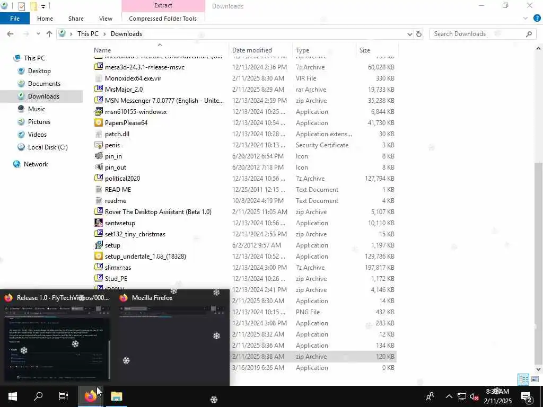The image size is (543, 407).
Task: Switch to large icons view button
Action: [535, 379]
